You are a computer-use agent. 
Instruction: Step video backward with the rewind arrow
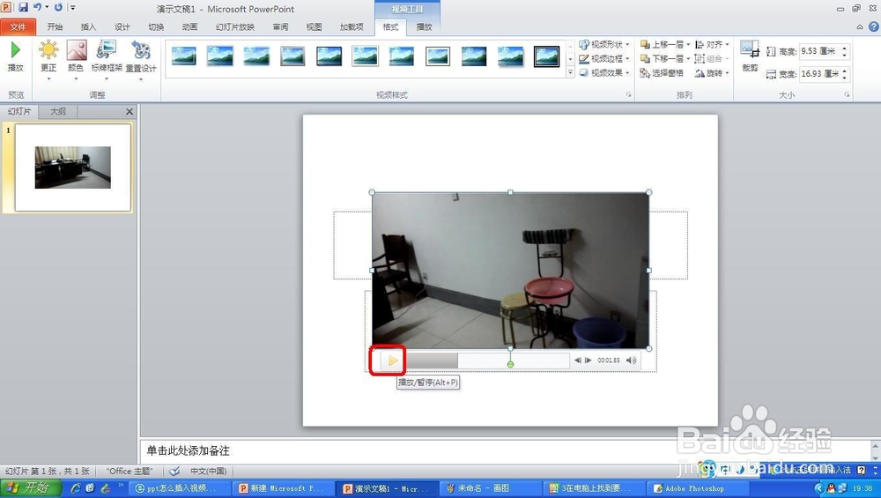coord(578,360)
